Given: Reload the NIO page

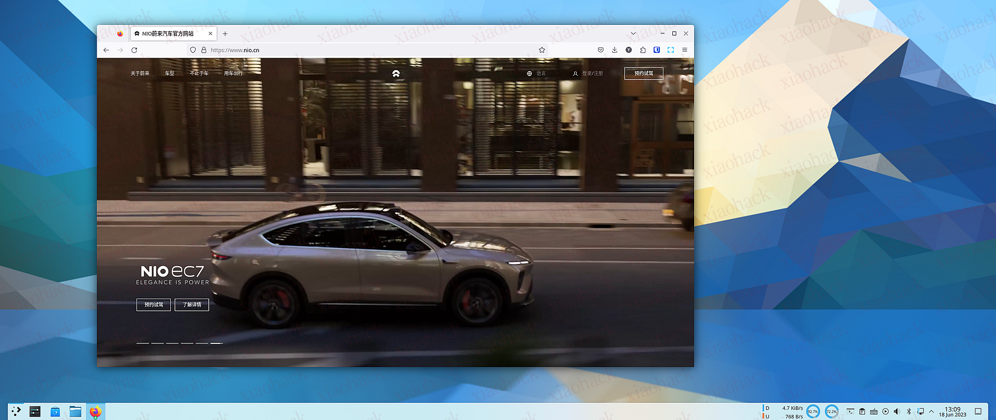Looking at the screenshot, I should (134, 50).
